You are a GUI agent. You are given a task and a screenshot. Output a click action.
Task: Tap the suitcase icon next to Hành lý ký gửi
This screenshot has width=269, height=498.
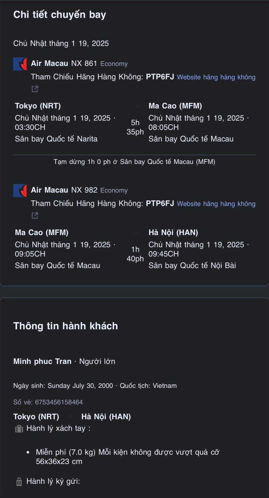coord(19,482)
